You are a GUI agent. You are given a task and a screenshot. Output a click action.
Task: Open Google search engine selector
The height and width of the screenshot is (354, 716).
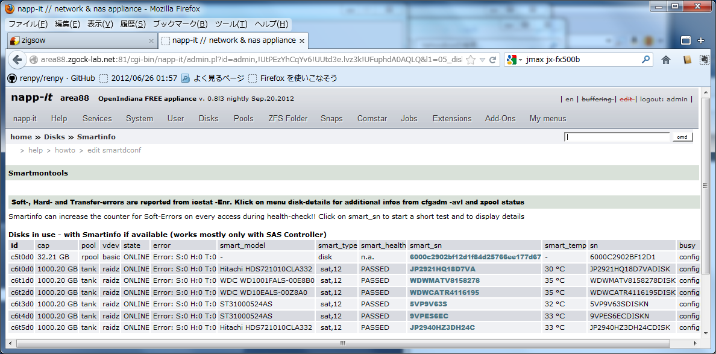513,60
